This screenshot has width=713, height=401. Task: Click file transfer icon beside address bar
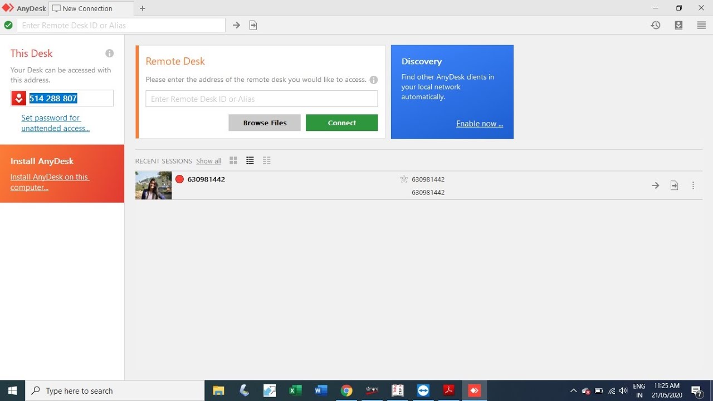pos(253,25)
